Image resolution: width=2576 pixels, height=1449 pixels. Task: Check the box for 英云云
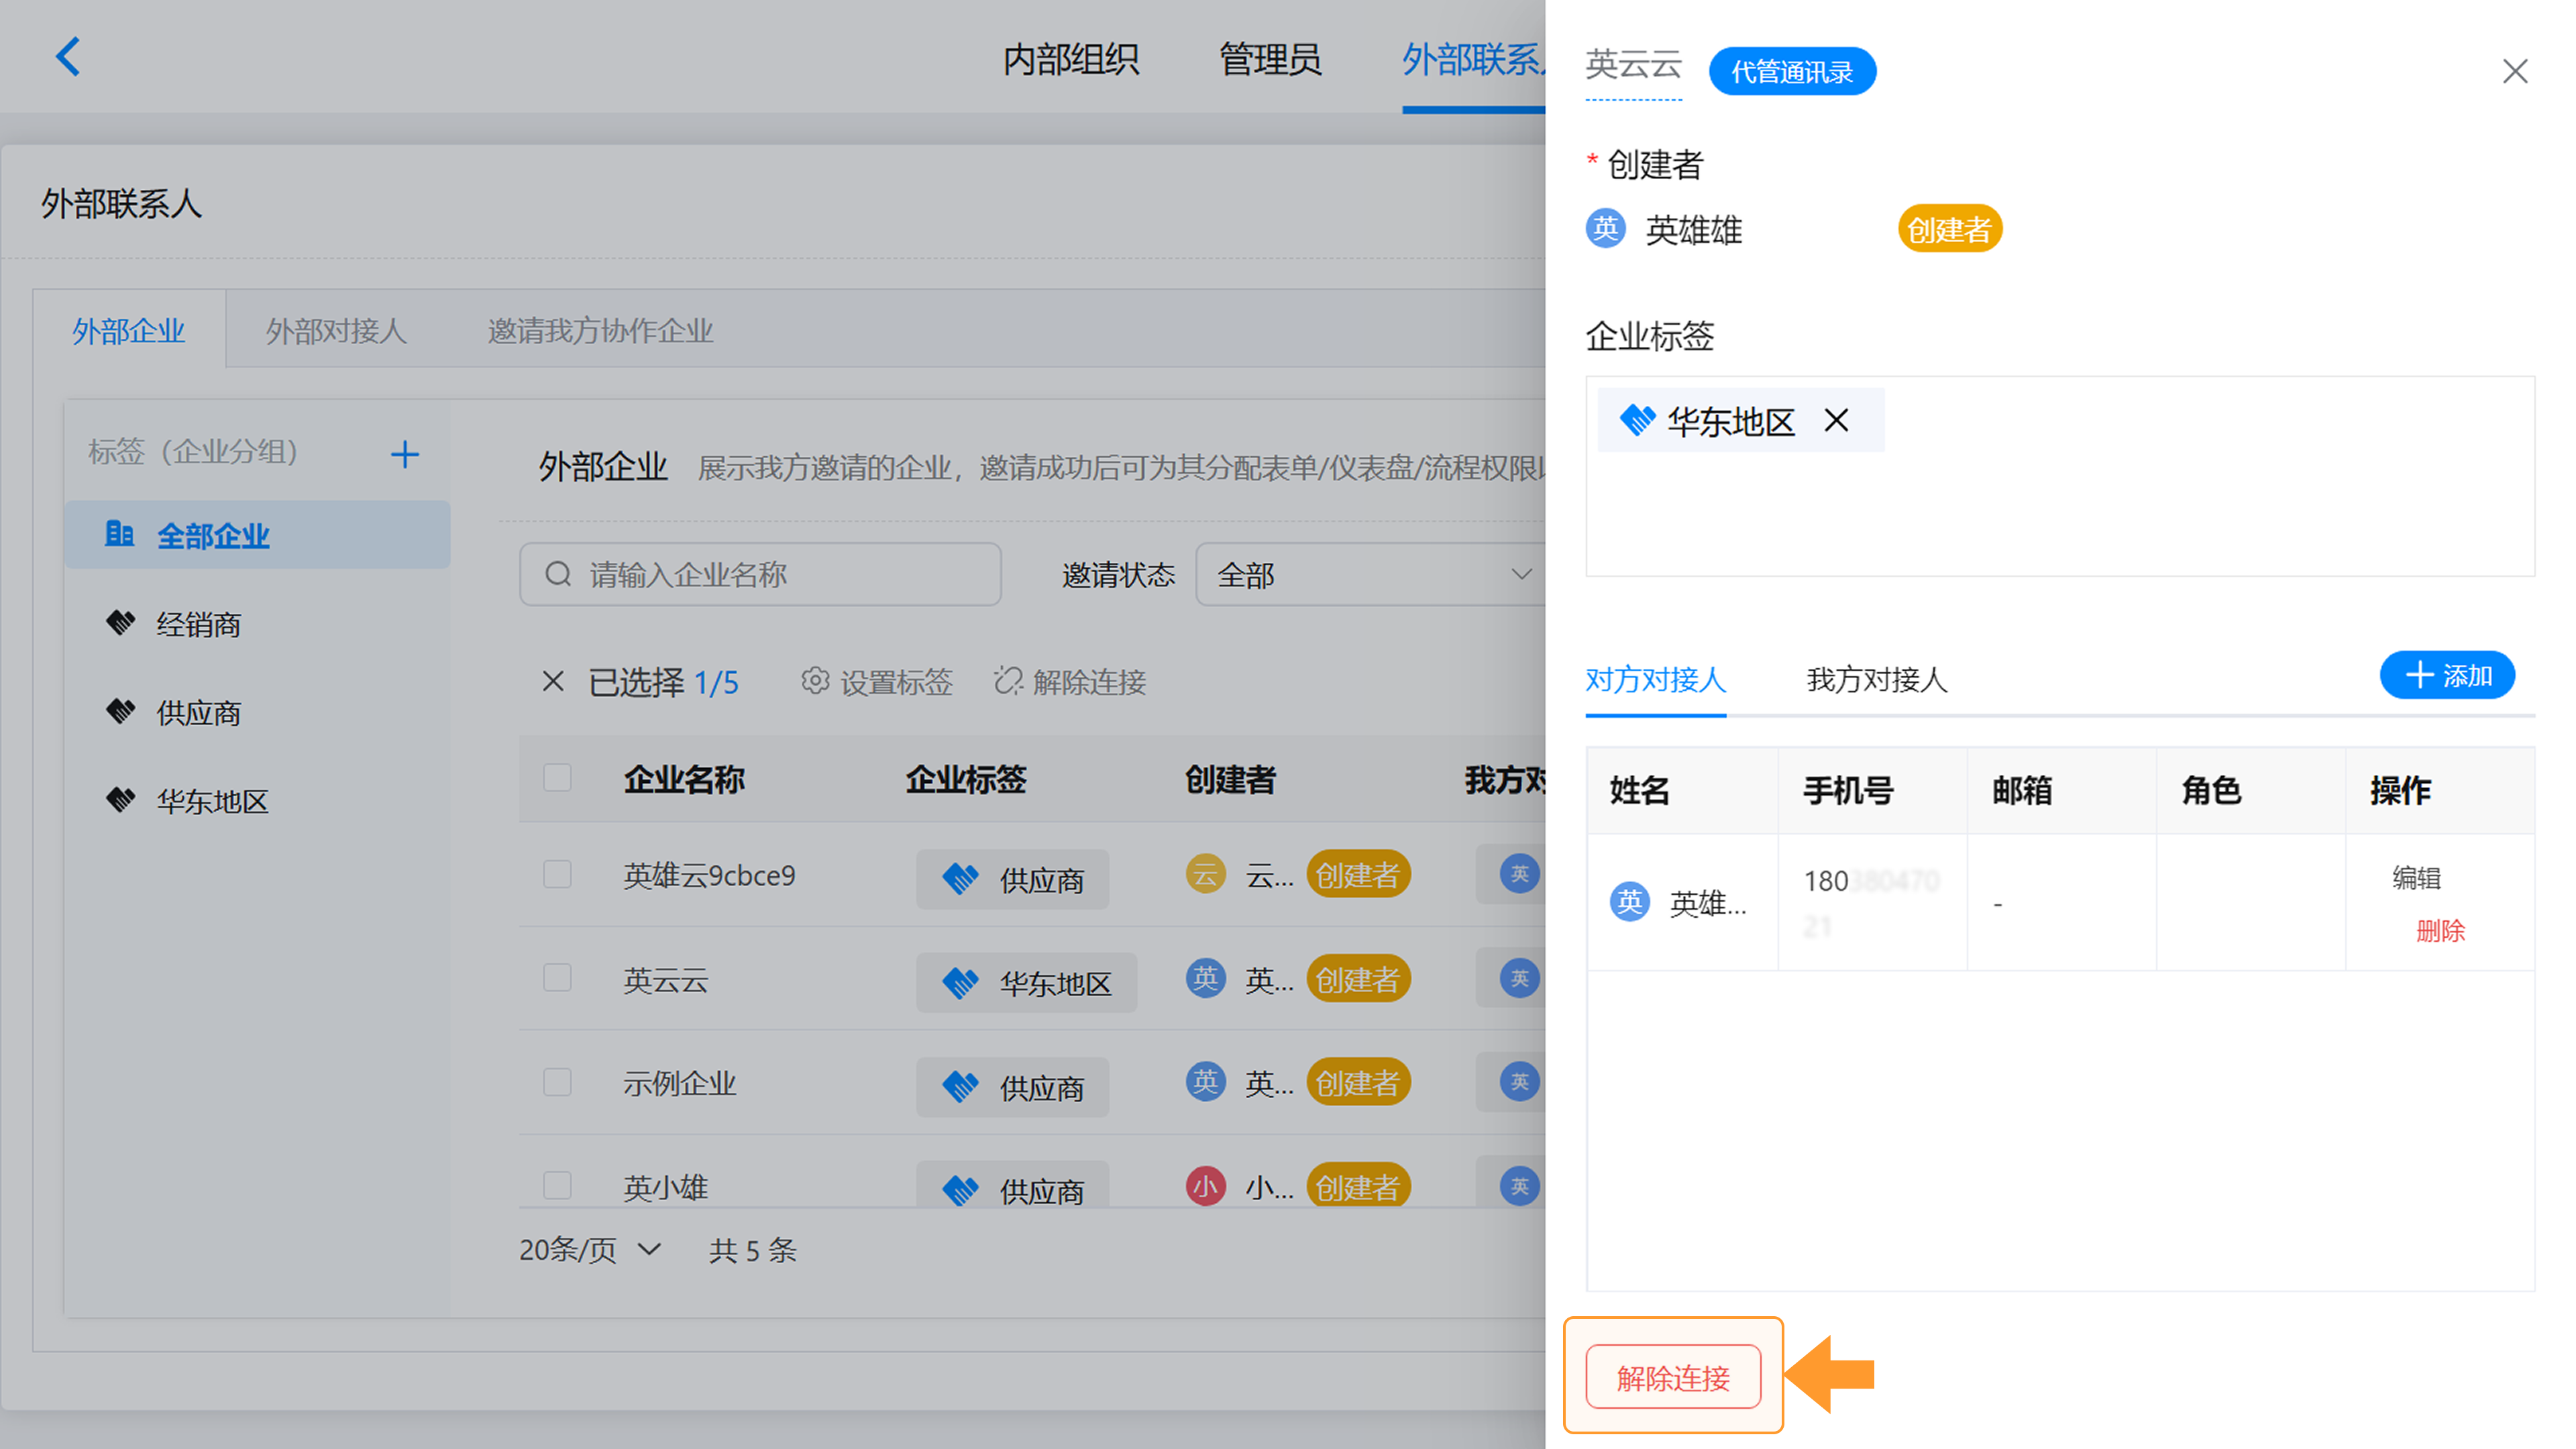pyautogui.click(x=557, y=978)
